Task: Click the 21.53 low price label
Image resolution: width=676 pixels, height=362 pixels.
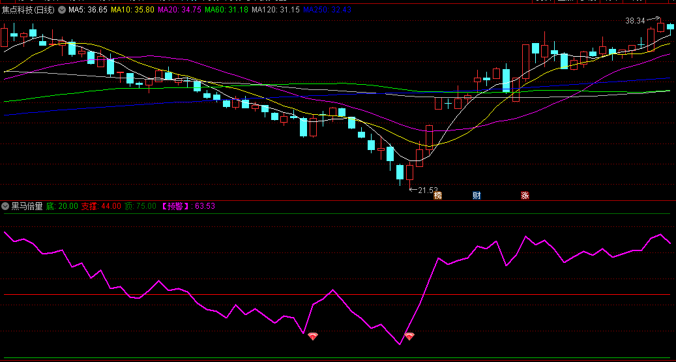Action: tap(428, 190)
